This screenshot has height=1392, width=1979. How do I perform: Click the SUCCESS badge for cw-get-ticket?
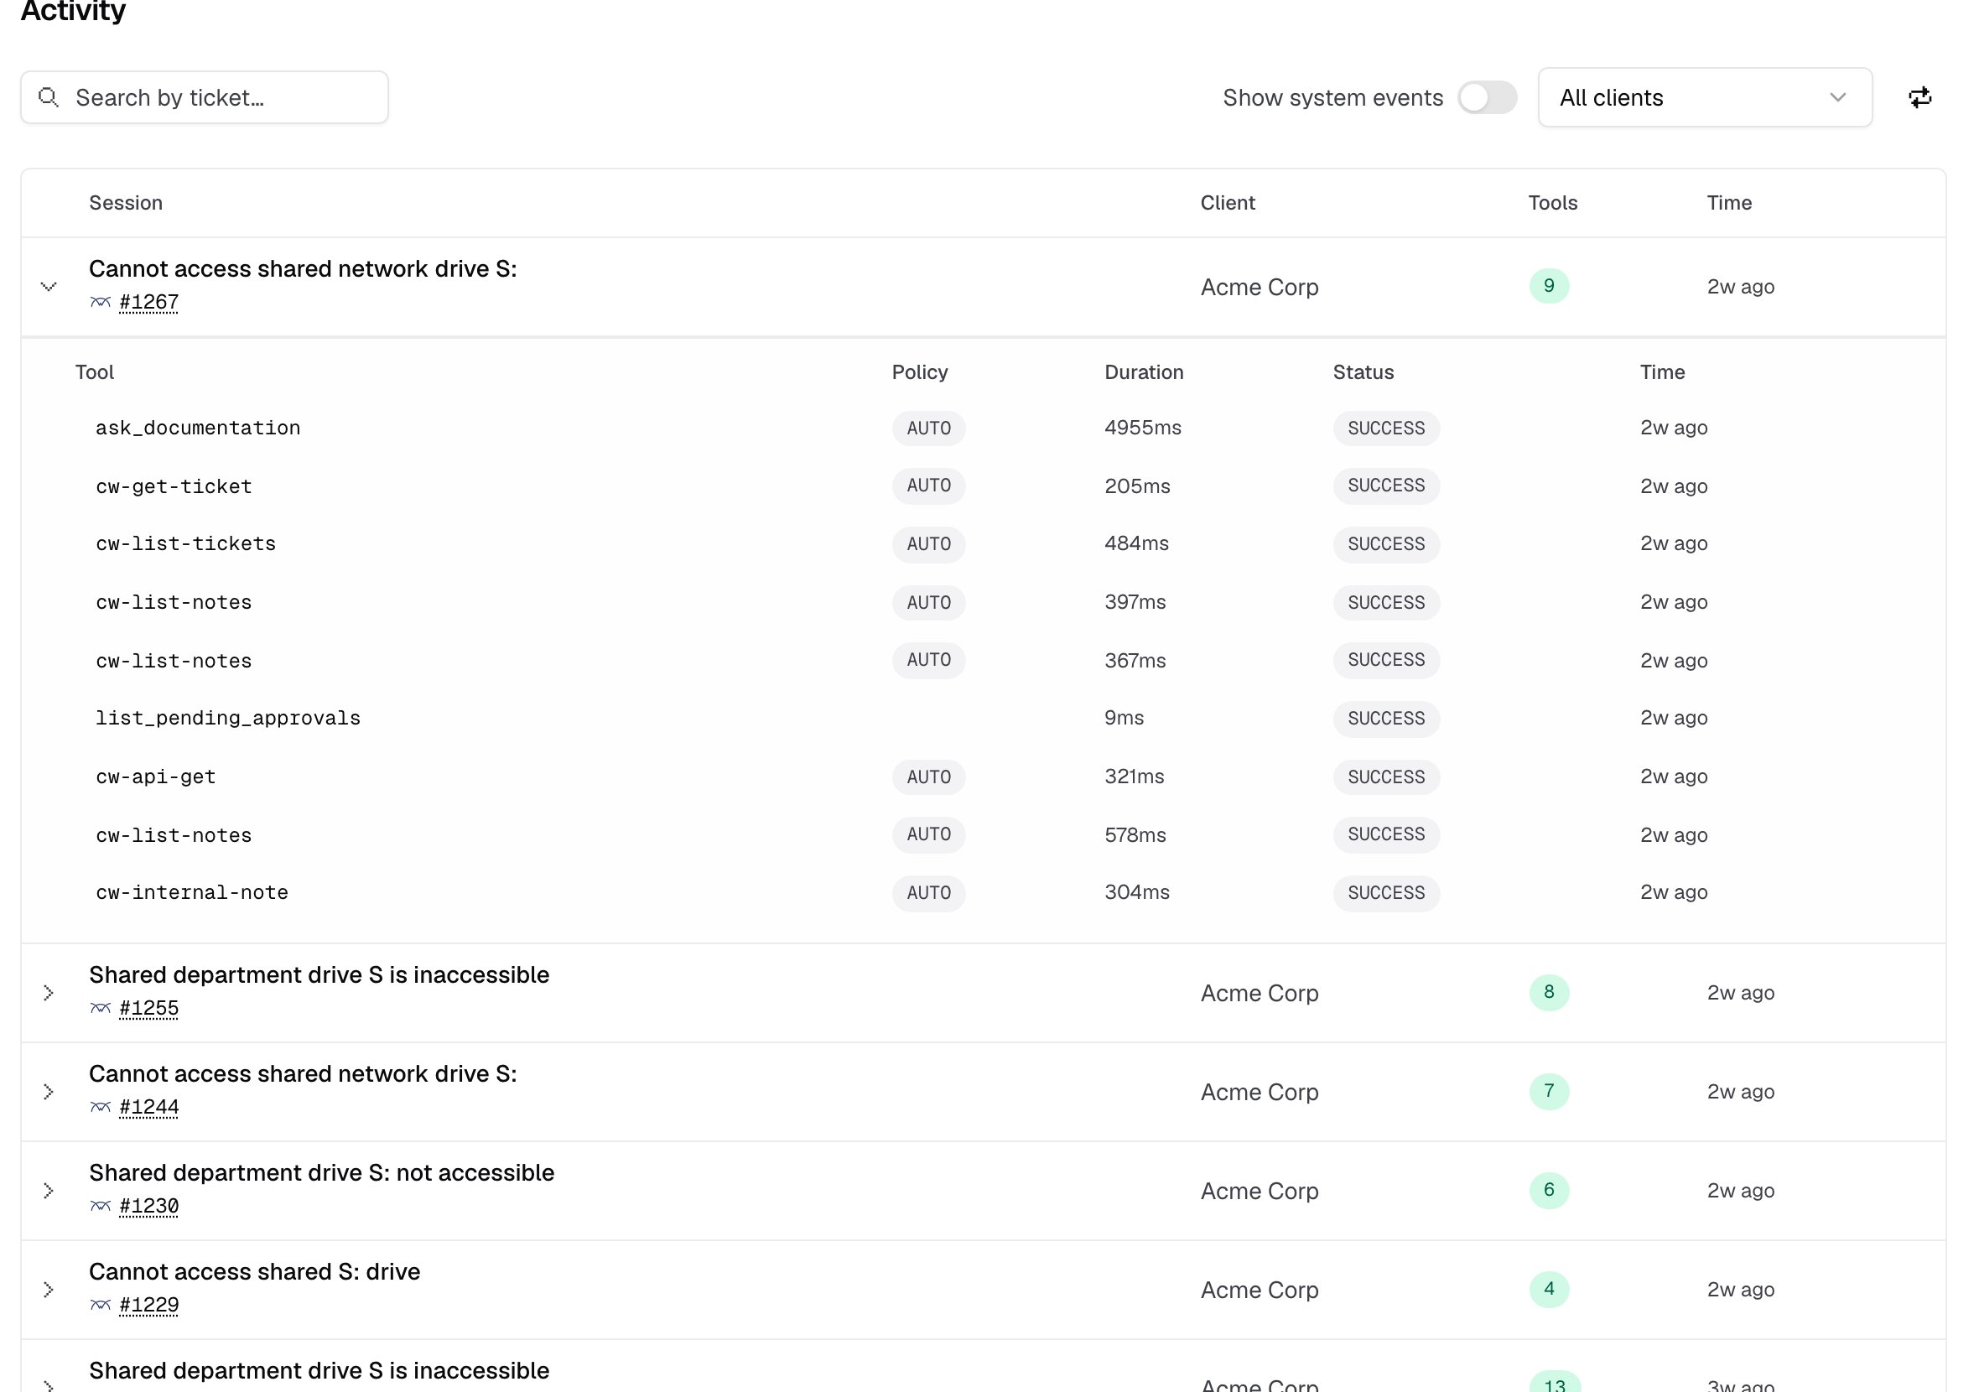(x=1386, y=486)
